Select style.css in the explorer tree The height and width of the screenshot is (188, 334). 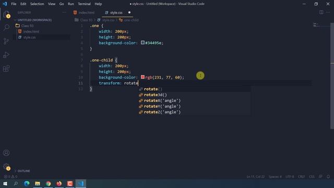tap(29, 37)
